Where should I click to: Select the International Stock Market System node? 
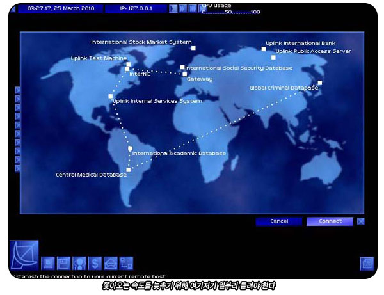click(x=193, y=48)
